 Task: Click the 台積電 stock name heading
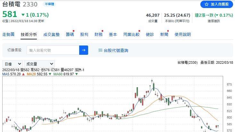pyautogui.click(x=11, y=4)
